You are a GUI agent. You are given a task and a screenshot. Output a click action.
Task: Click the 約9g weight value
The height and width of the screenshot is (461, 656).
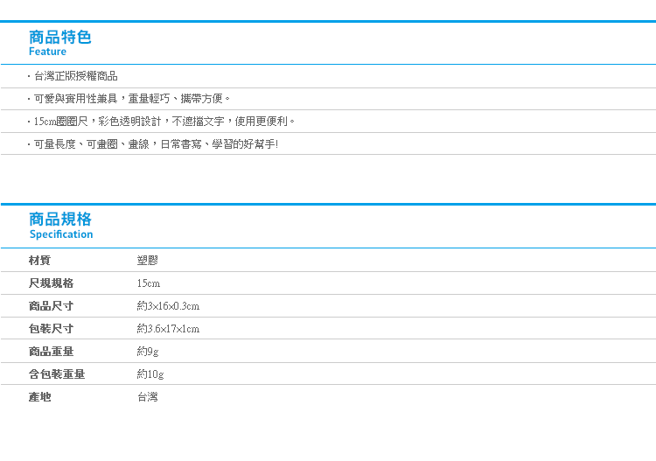[x=148, y=352]
